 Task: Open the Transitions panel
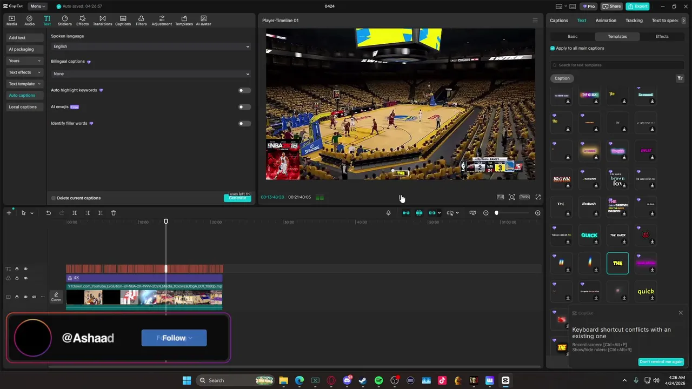[102, 21]
